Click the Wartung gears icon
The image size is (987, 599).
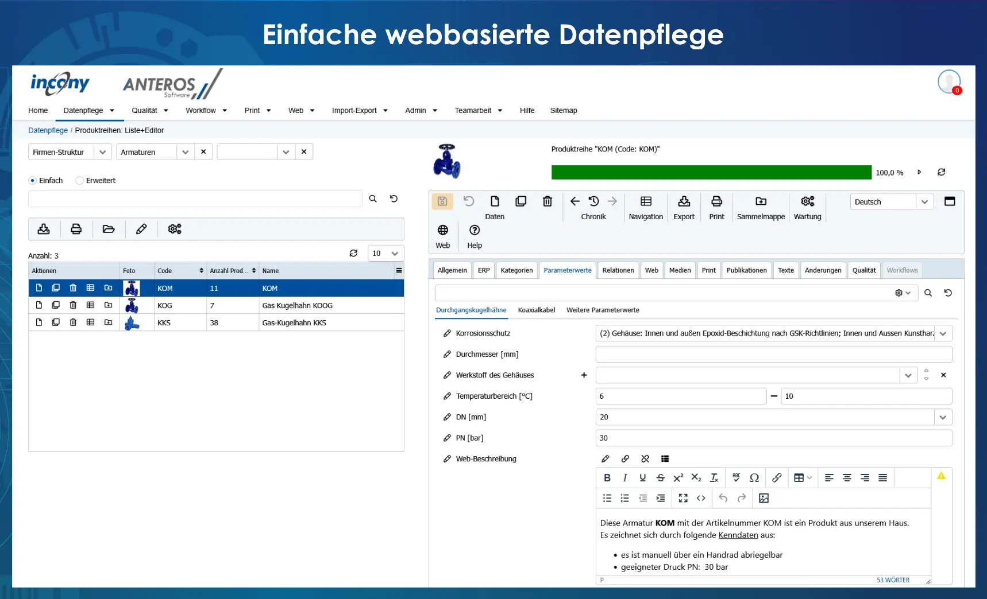807,201
